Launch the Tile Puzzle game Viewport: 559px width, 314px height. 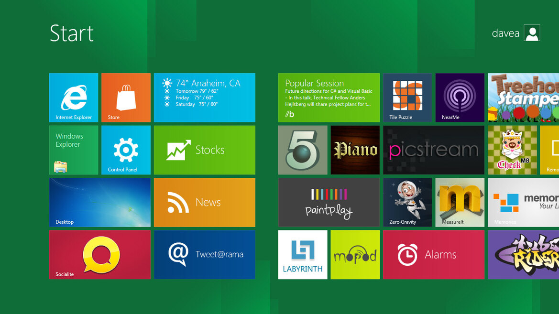pyautogui.click(x=407, y=97)
